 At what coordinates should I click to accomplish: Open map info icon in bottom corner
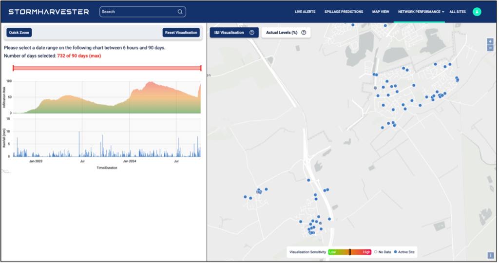490,255
